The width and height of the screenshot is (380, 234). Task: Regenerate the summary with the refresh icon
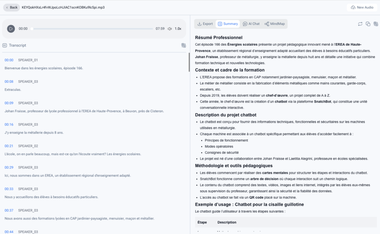tap(360, 24)
